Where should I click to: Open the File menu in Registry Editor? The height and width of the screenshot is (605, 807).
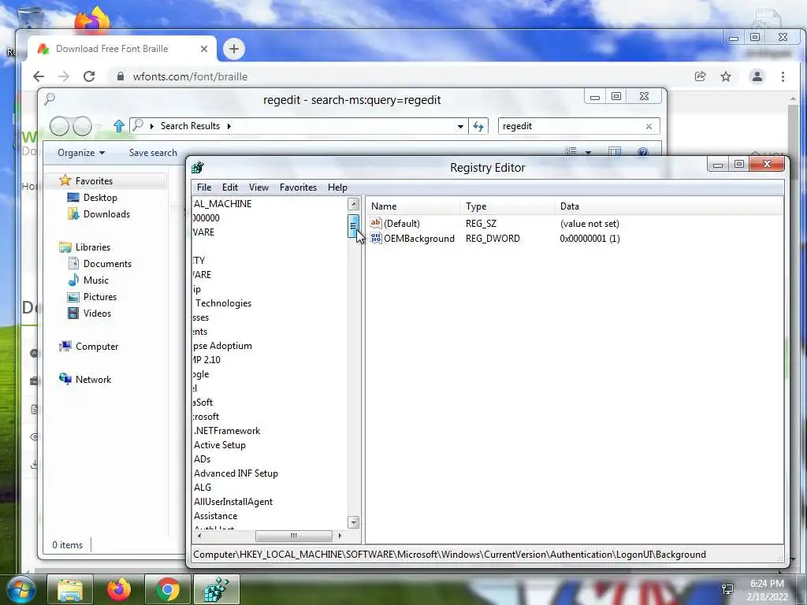click(204, 187)
